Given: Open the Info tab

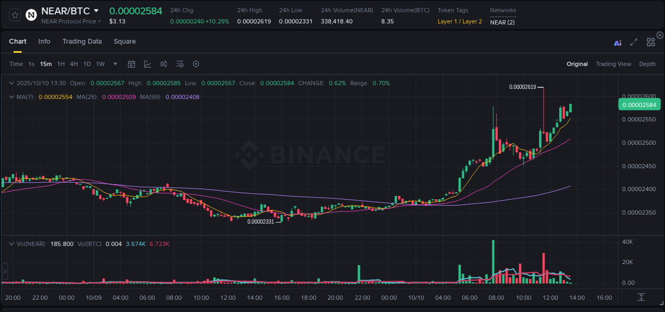Looking at the screenshot, I should click(44, 42).
